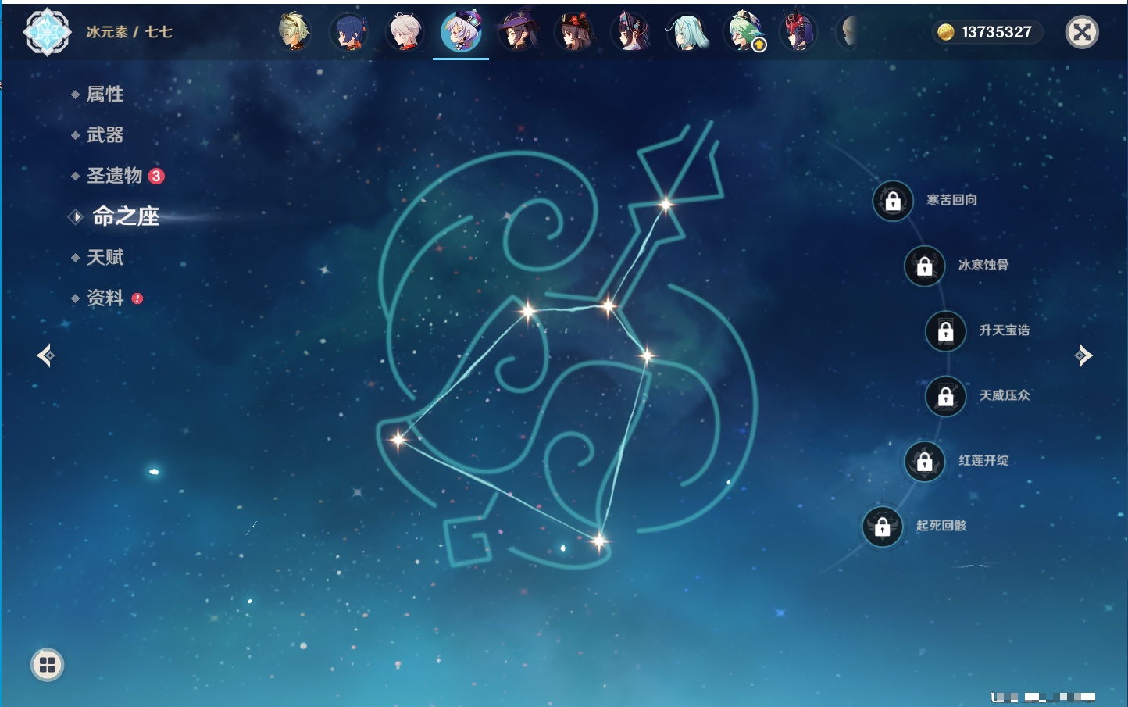Viewport: 1128px width, 707px height.
Task: Close the character screen with the X button
Action: [1082, 32]
